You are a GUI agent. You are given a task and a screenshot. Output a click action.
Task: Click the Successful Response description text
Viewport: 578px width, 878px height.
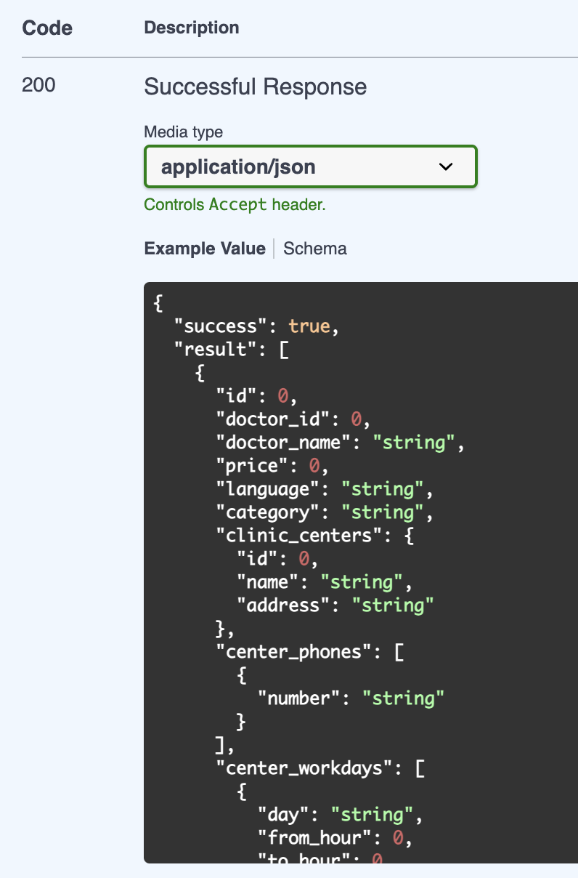tap(255, 87)
